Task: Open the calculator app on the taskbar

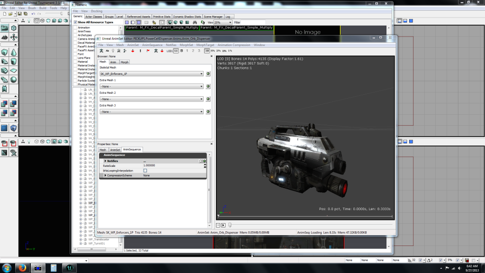Action: tap(54, 268)
